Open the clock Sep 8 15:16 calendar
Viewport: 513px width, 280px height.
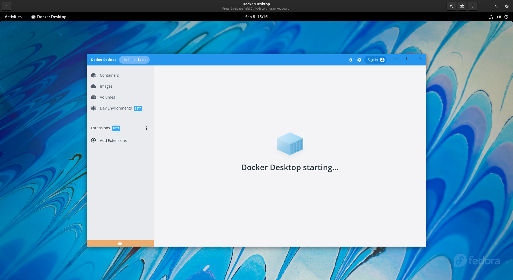[x=256, y=17]
